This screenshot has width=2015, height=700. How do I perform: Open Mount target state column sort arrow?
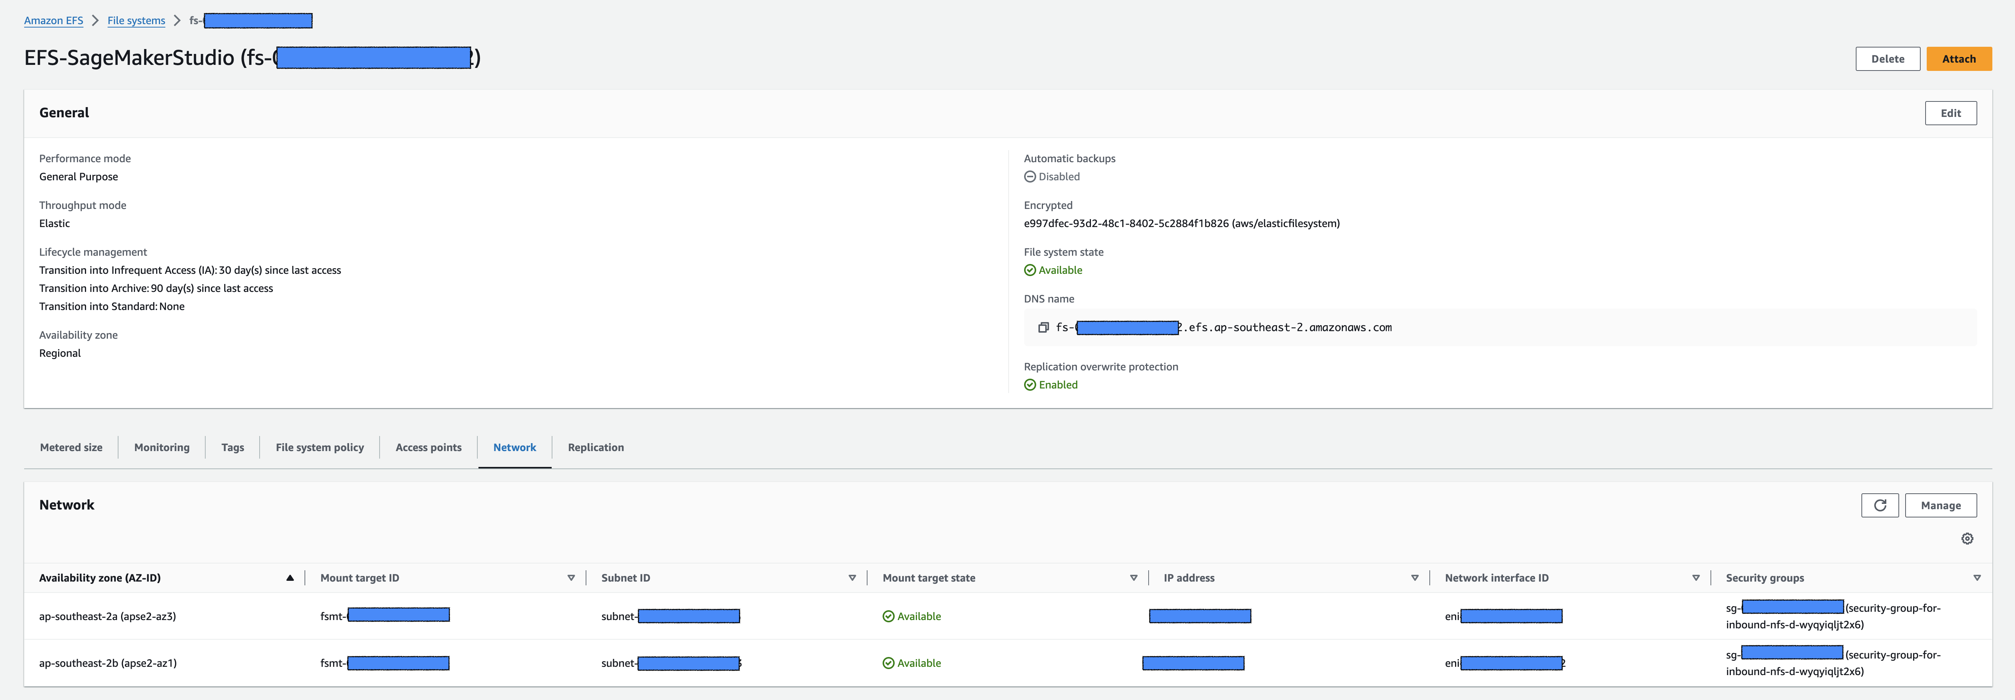click(x=1134, y=578)
